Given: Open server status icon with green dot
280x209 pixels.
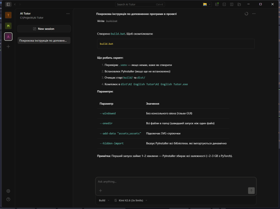Looking at the screenshot, I should (x=217, y=4).
